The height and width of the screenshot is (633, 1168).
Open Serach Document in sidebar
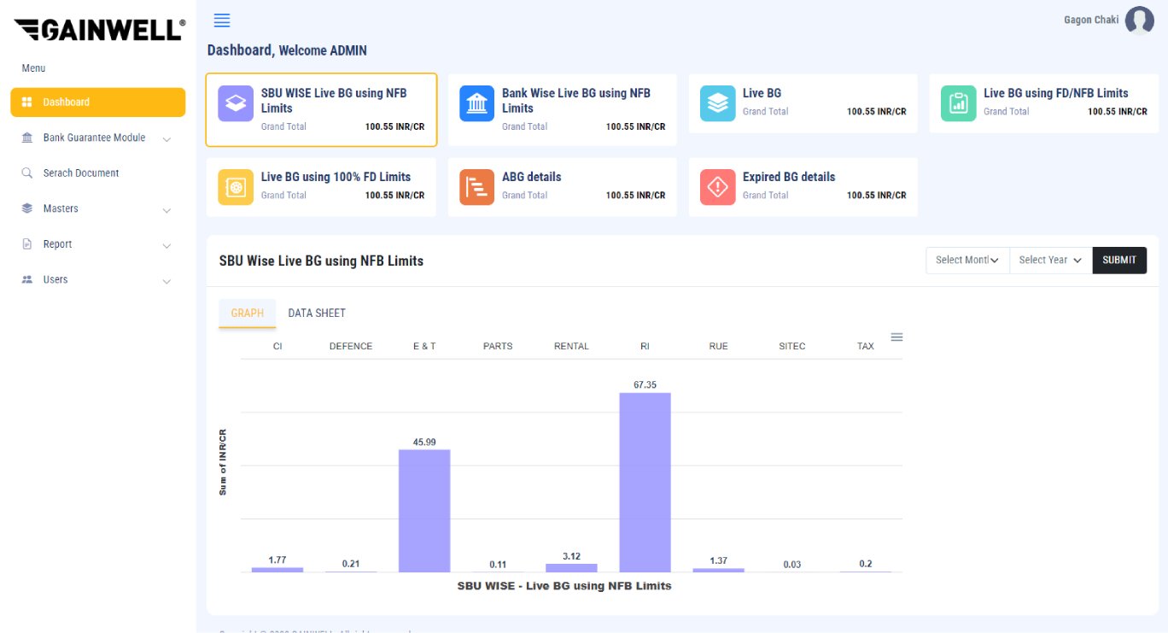click(81, 173)
